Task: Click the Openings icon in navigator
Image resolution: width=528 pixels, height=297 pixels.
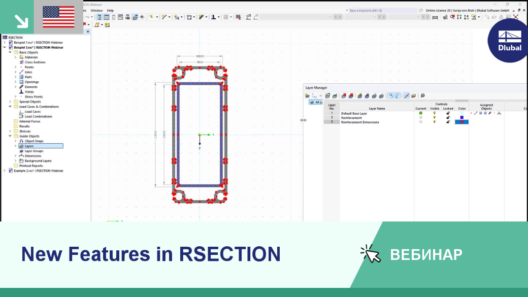Action: (21, 82)
